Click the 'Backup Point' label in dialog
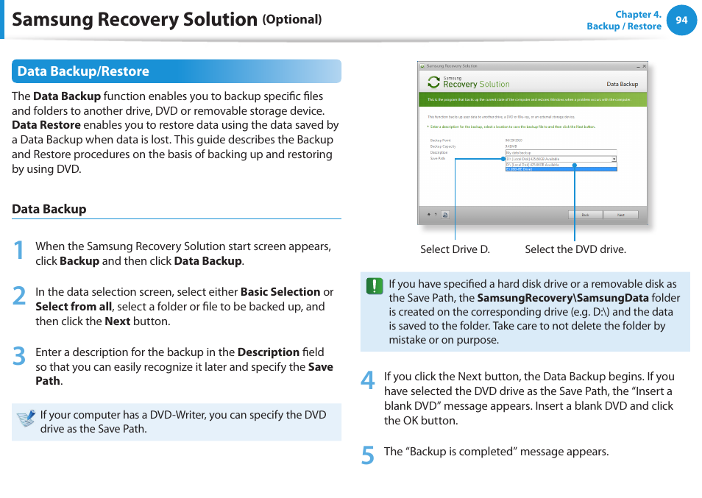This screenshot has width=702, height=498. [440, 140]
